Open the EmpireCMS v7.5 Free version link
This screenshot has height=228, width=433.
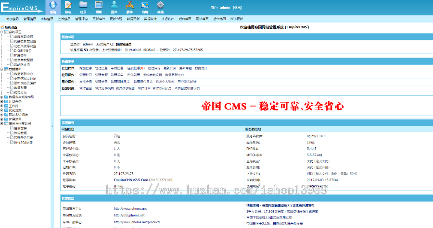tap(131, 180)
